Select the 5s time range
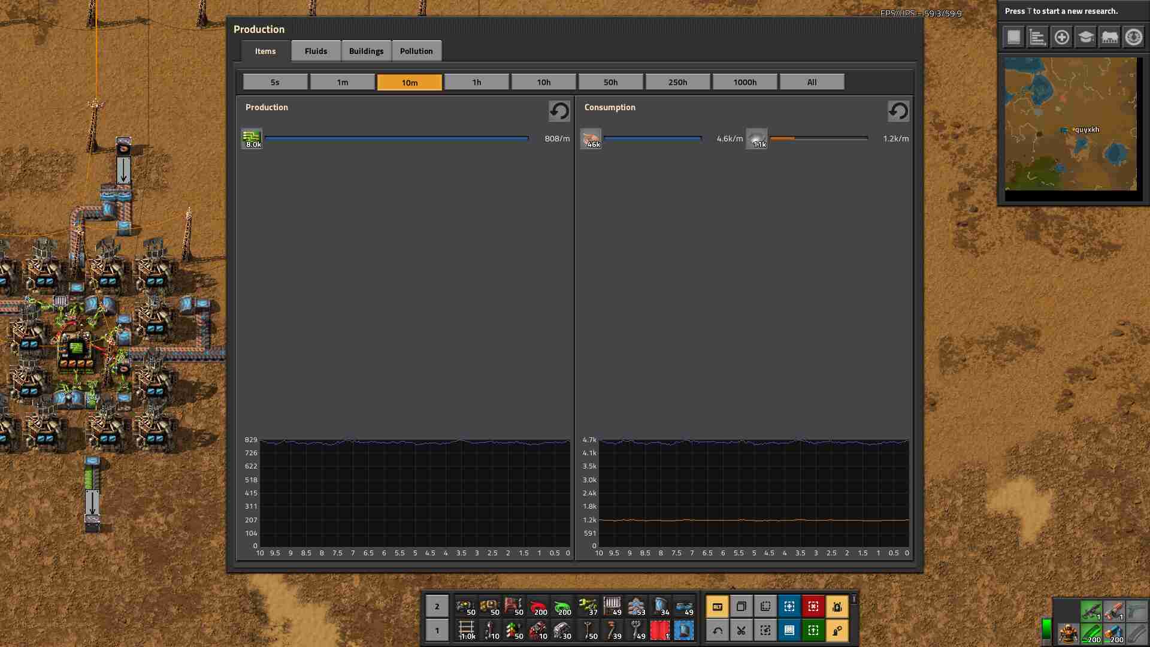1150x647 pixels. 275,82
